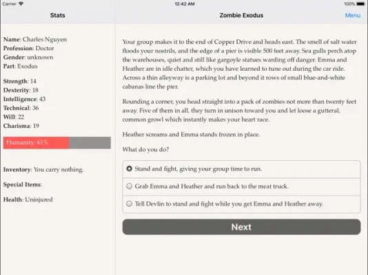Tap the Stats panel header
The width and height of the screenshot is (368, 275).
(57, 15)
